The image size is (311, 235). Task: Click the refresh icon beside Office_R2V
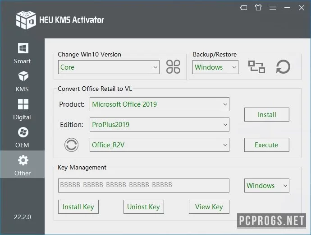71,145
